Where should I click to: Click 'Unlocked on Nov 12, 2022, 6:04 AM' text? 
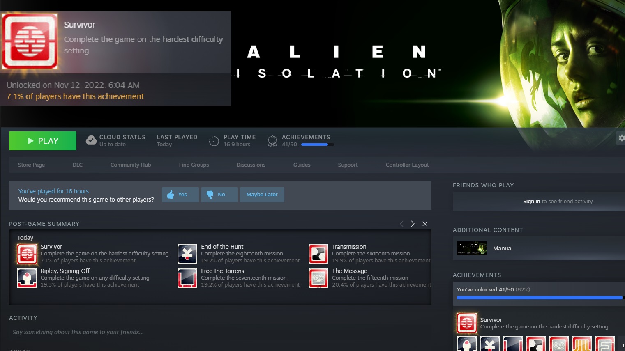click(x=73, y=85)
